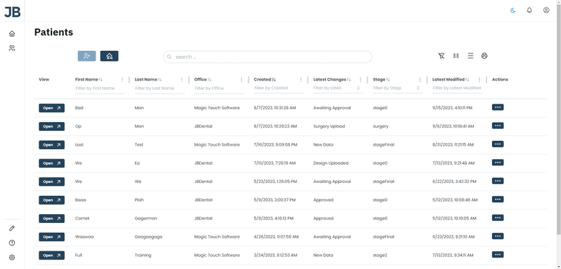The width and height of the screenshot is (561, 269).
Task: Open the user profile icon
Action: pos(546,10)
